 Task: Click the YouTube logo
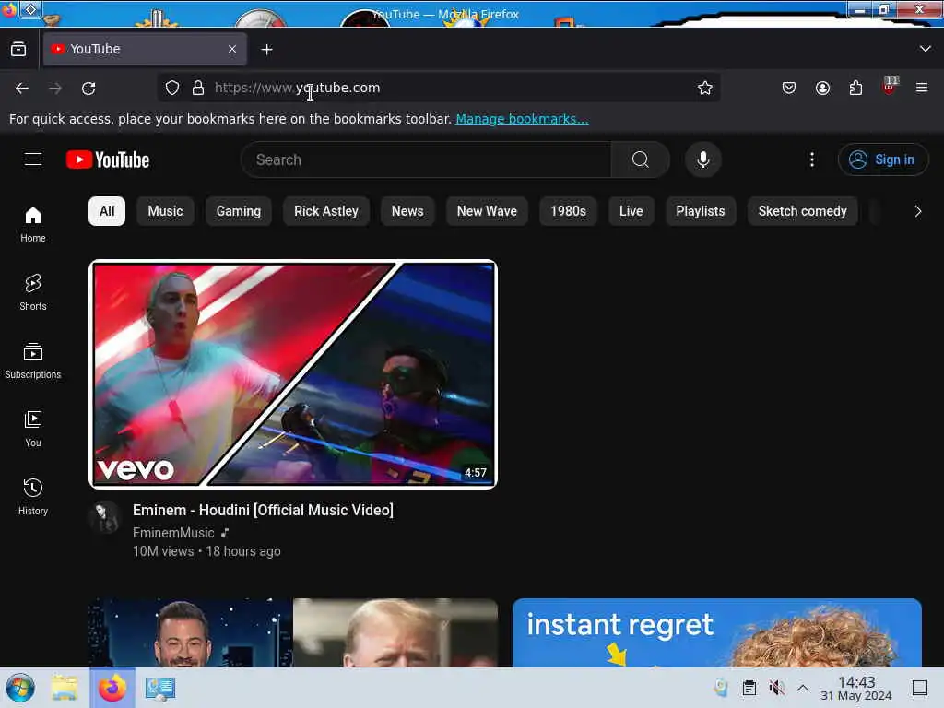[x=108, y=159]
